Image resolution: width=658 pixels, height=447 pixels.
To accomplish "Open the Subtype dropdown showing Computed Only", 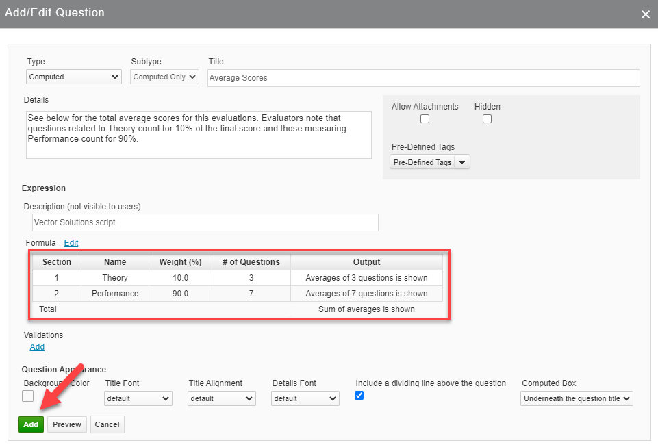I will (x=164, y=77).
